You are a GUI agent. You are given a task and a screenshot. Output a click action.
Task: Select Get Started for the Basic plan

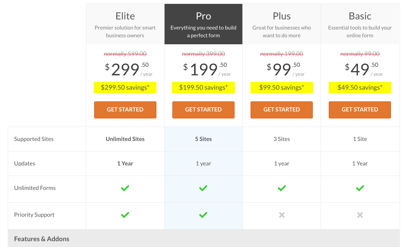click(x=360, y=110)
